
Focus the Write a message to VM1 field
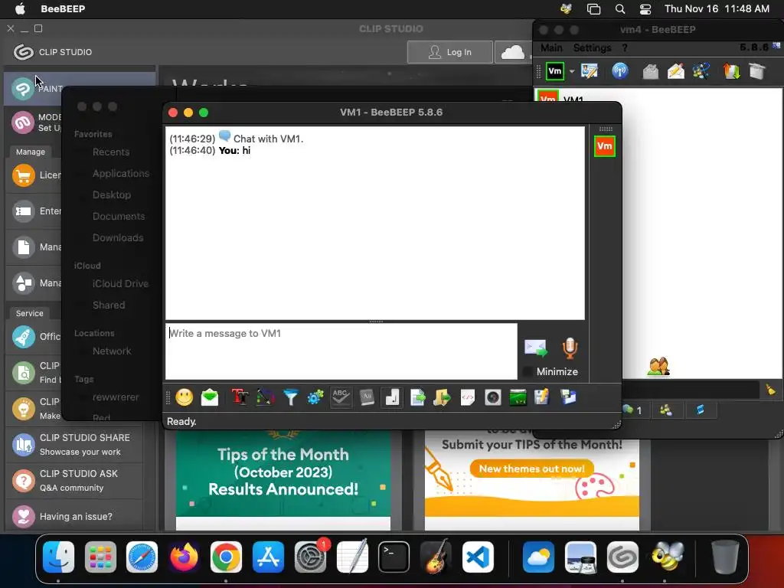(x=341, y=351)
